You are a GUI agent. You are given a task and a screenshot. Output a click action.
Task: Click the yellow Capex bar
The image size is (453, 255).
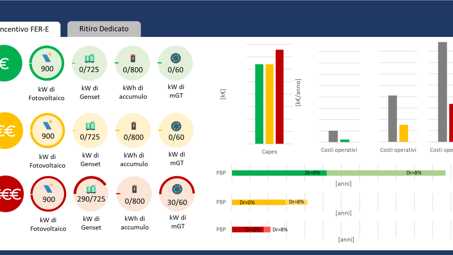[x=269, y=104]
